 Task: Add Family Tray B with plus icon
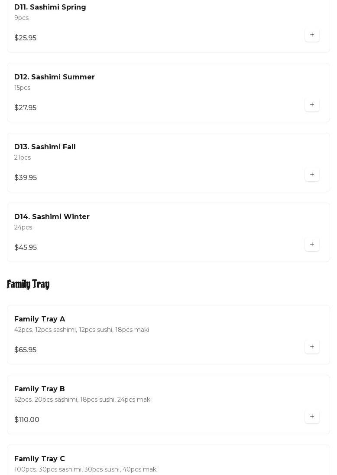click(312, 416)
